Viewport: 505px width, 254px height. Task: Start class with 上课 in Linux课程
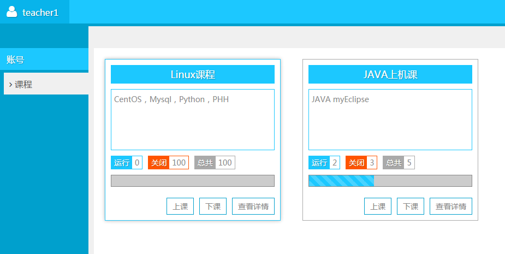(x=180, y=206)
